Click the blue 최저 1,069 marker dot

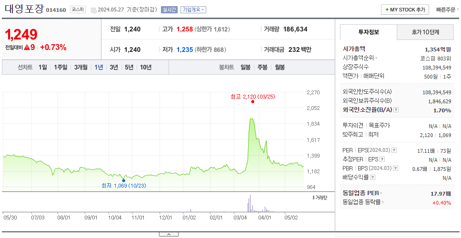click(x=123, y=181)
